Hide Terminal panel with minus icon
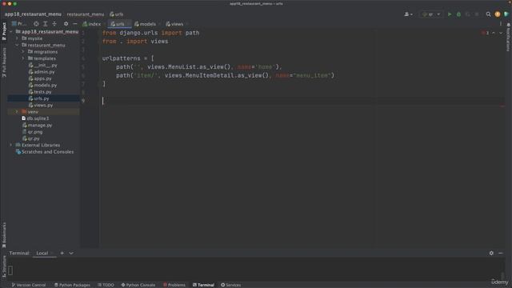 [x=501, y=253]
